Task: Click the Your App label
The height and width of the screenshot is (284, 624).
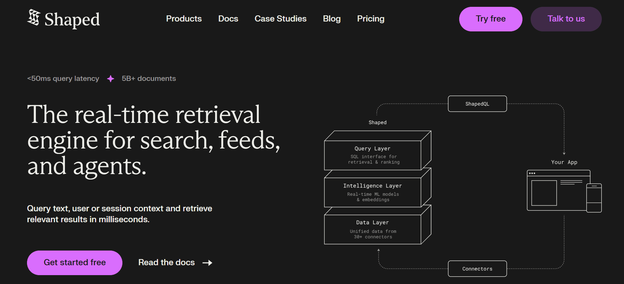Action: (564, 162)
